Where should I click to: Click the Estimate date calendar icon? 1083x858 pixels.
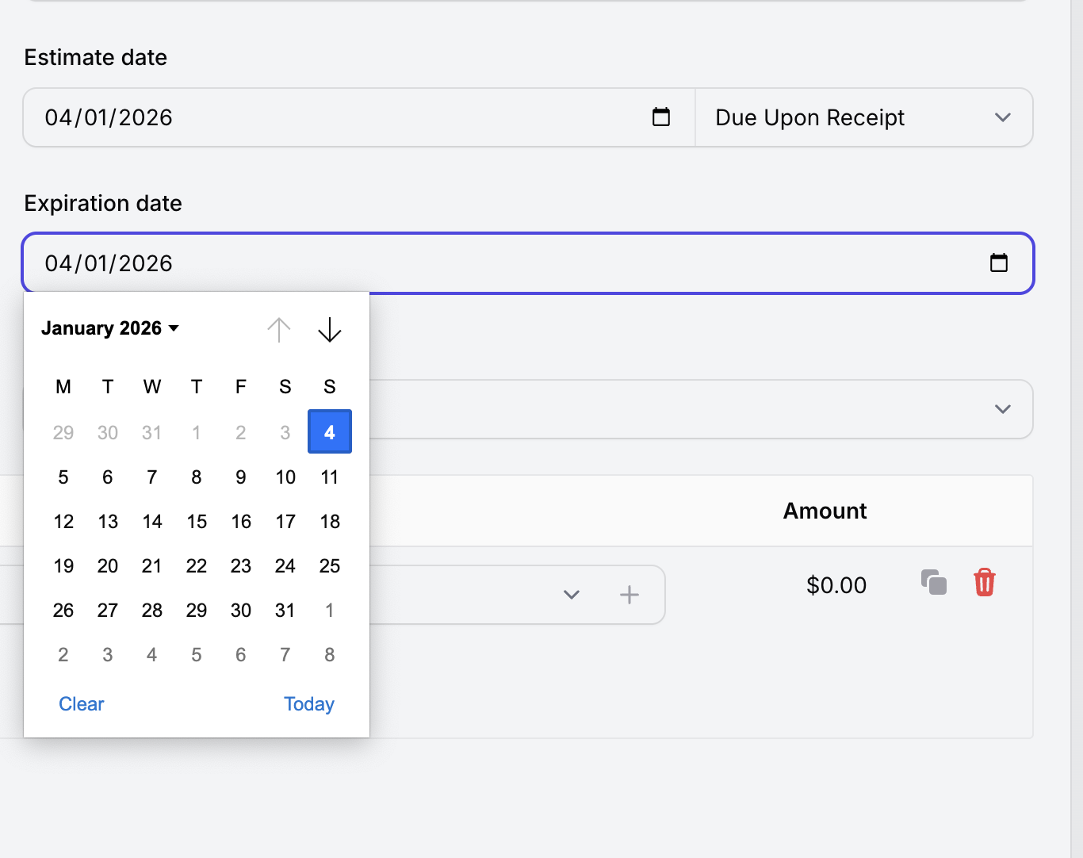pos(660,117)
